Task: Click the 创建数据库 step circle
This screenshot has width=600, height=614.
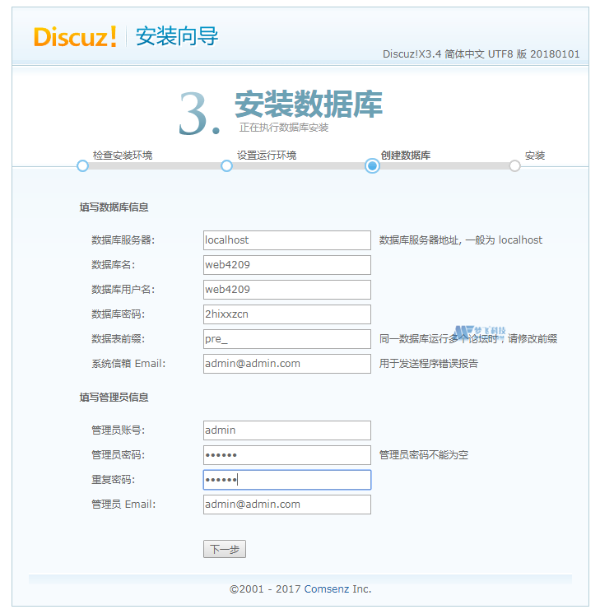Action: (x=373, y=166)
